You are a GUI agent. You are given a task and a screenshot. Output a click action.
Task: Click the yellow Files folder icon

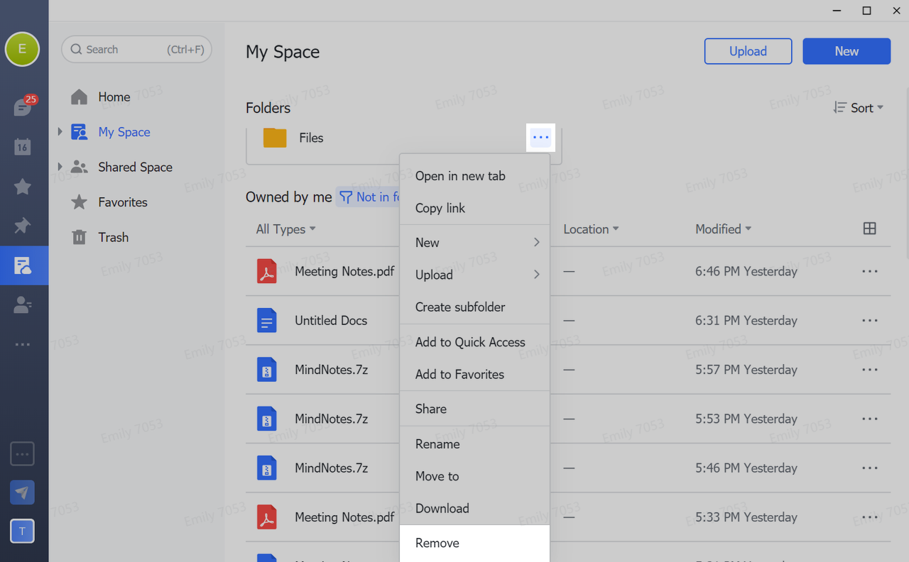274,138
